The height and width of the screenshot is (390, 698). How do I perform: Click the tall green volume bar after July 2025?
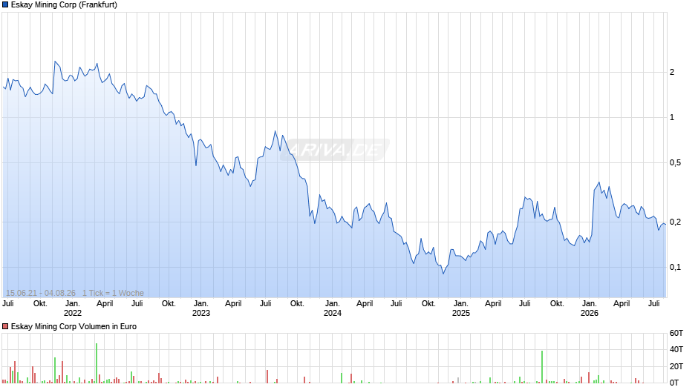(x=542, y=367)
